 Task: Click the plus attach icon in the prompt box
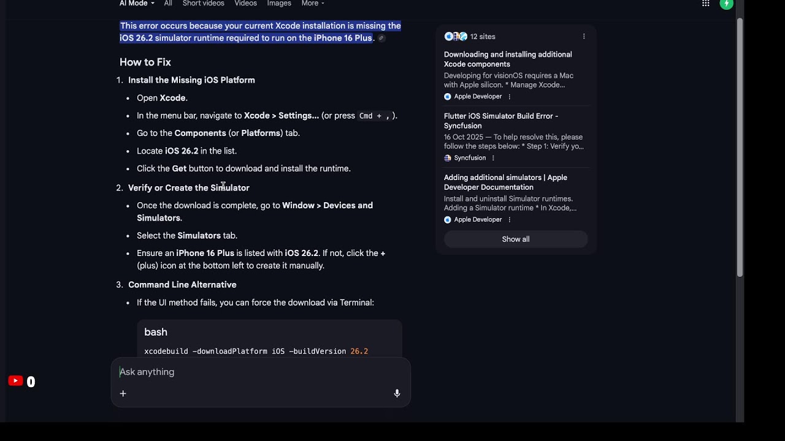(123, 394)
